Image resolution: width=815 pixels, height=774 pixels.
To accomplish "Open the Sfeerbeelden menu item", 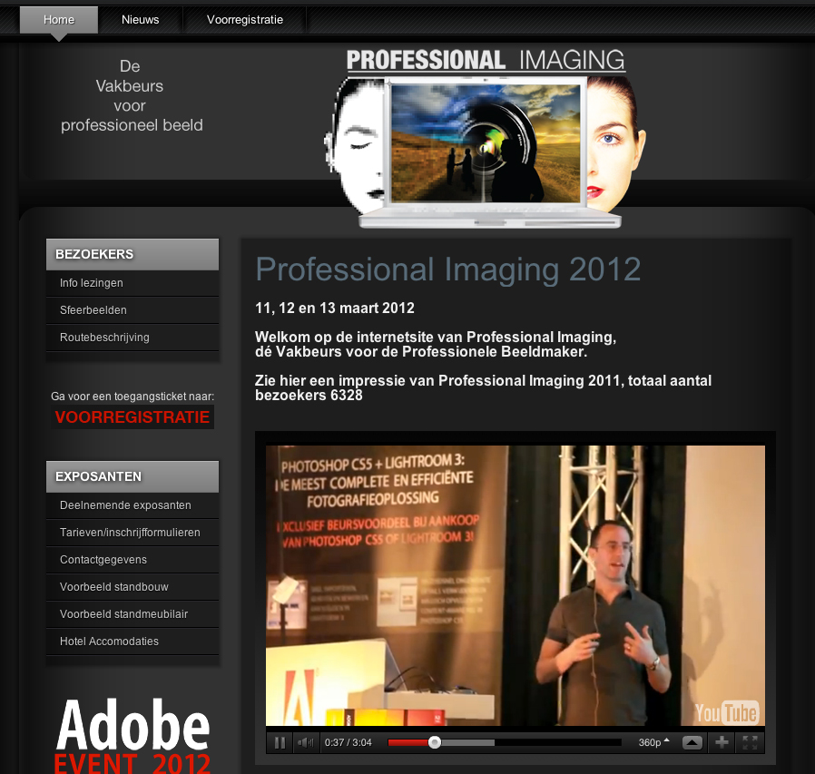I will pyautogui.click(x=133, y=310).
